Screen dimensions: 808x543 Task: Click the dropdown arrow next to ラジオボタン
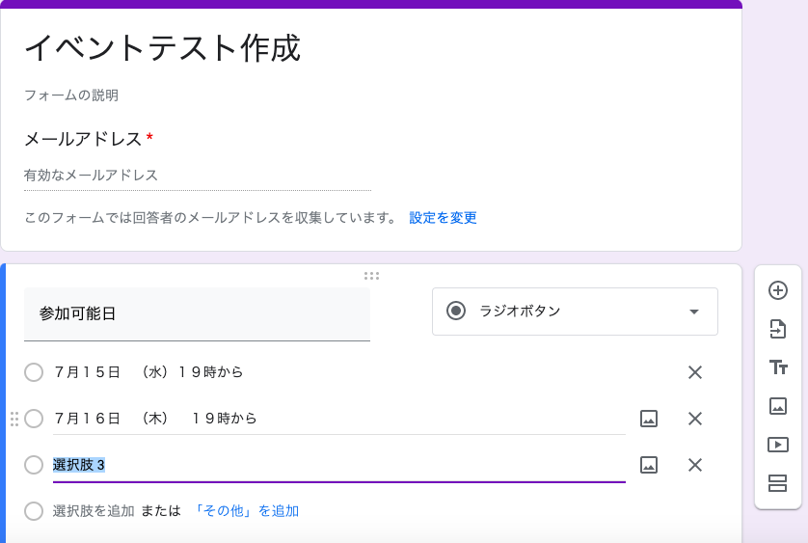pyautogui.click(x=694, y=312)
